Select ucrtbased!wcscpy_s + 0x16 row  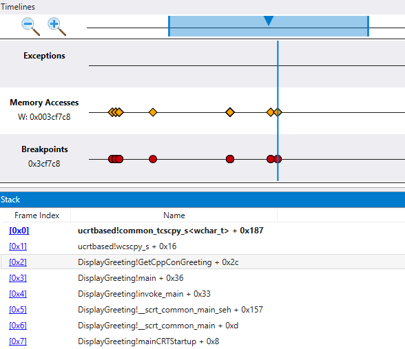click(x=202, y=246)
